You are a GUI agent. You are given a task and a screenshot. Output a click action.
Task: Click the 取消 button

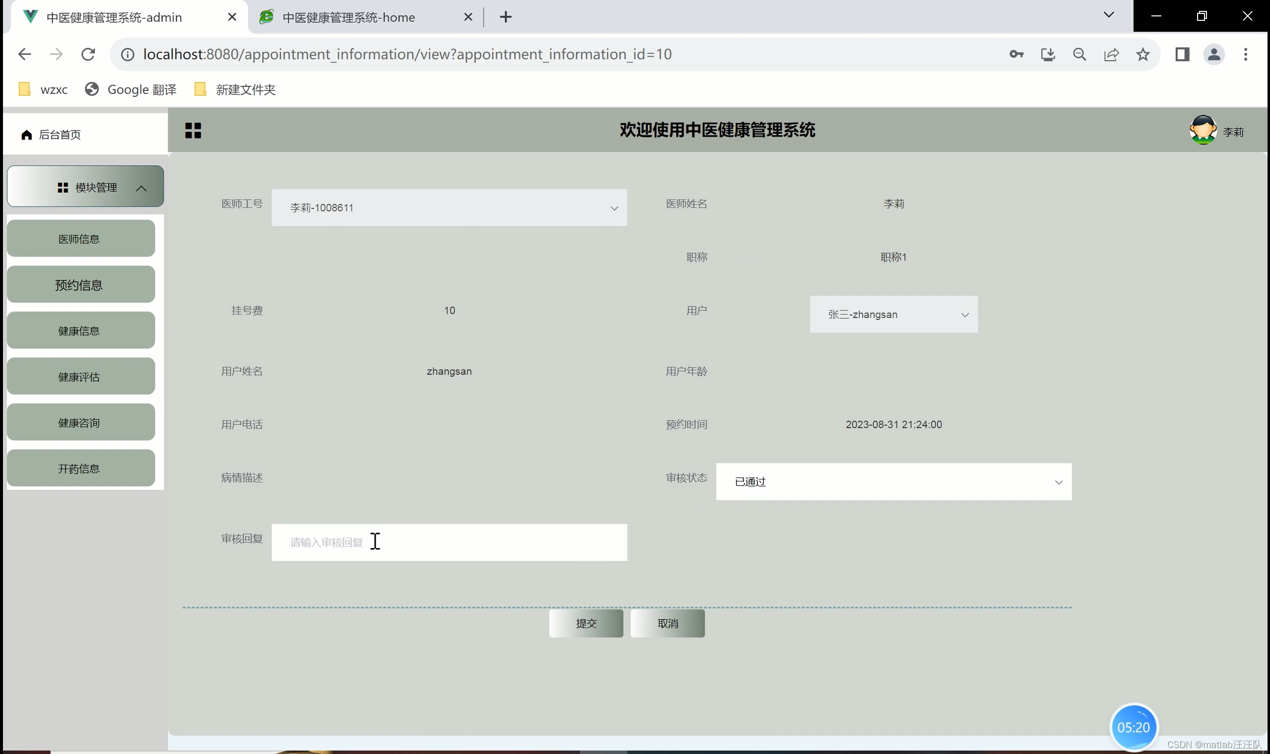[x=667, y=623]
